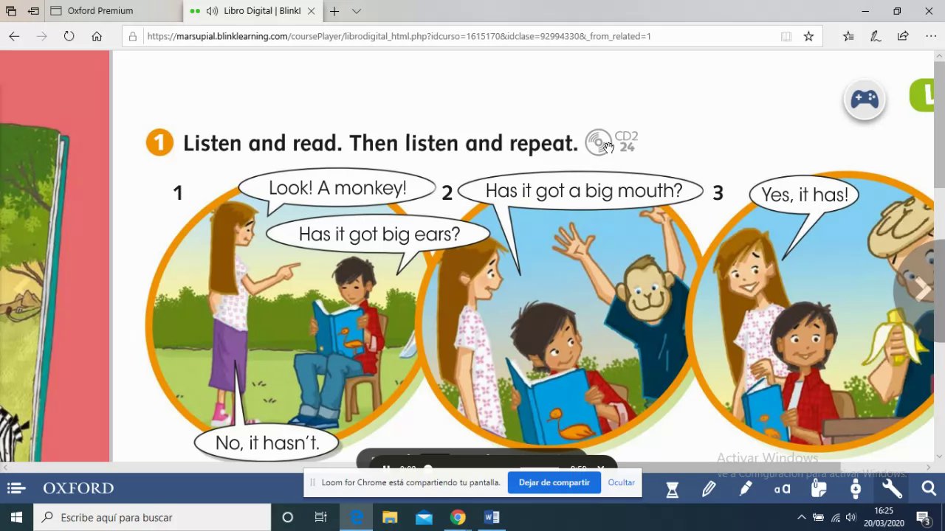Screen dimensions: 945x531
Task: Go to browser home page
Action: pos(97,36)
